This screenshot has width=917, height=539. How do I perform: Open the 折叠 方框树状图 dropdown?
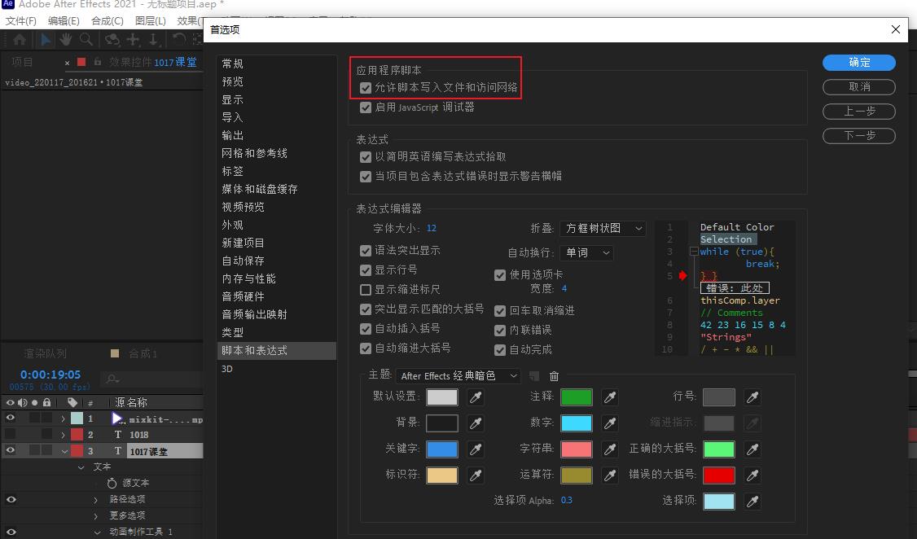tap(603, 229)
